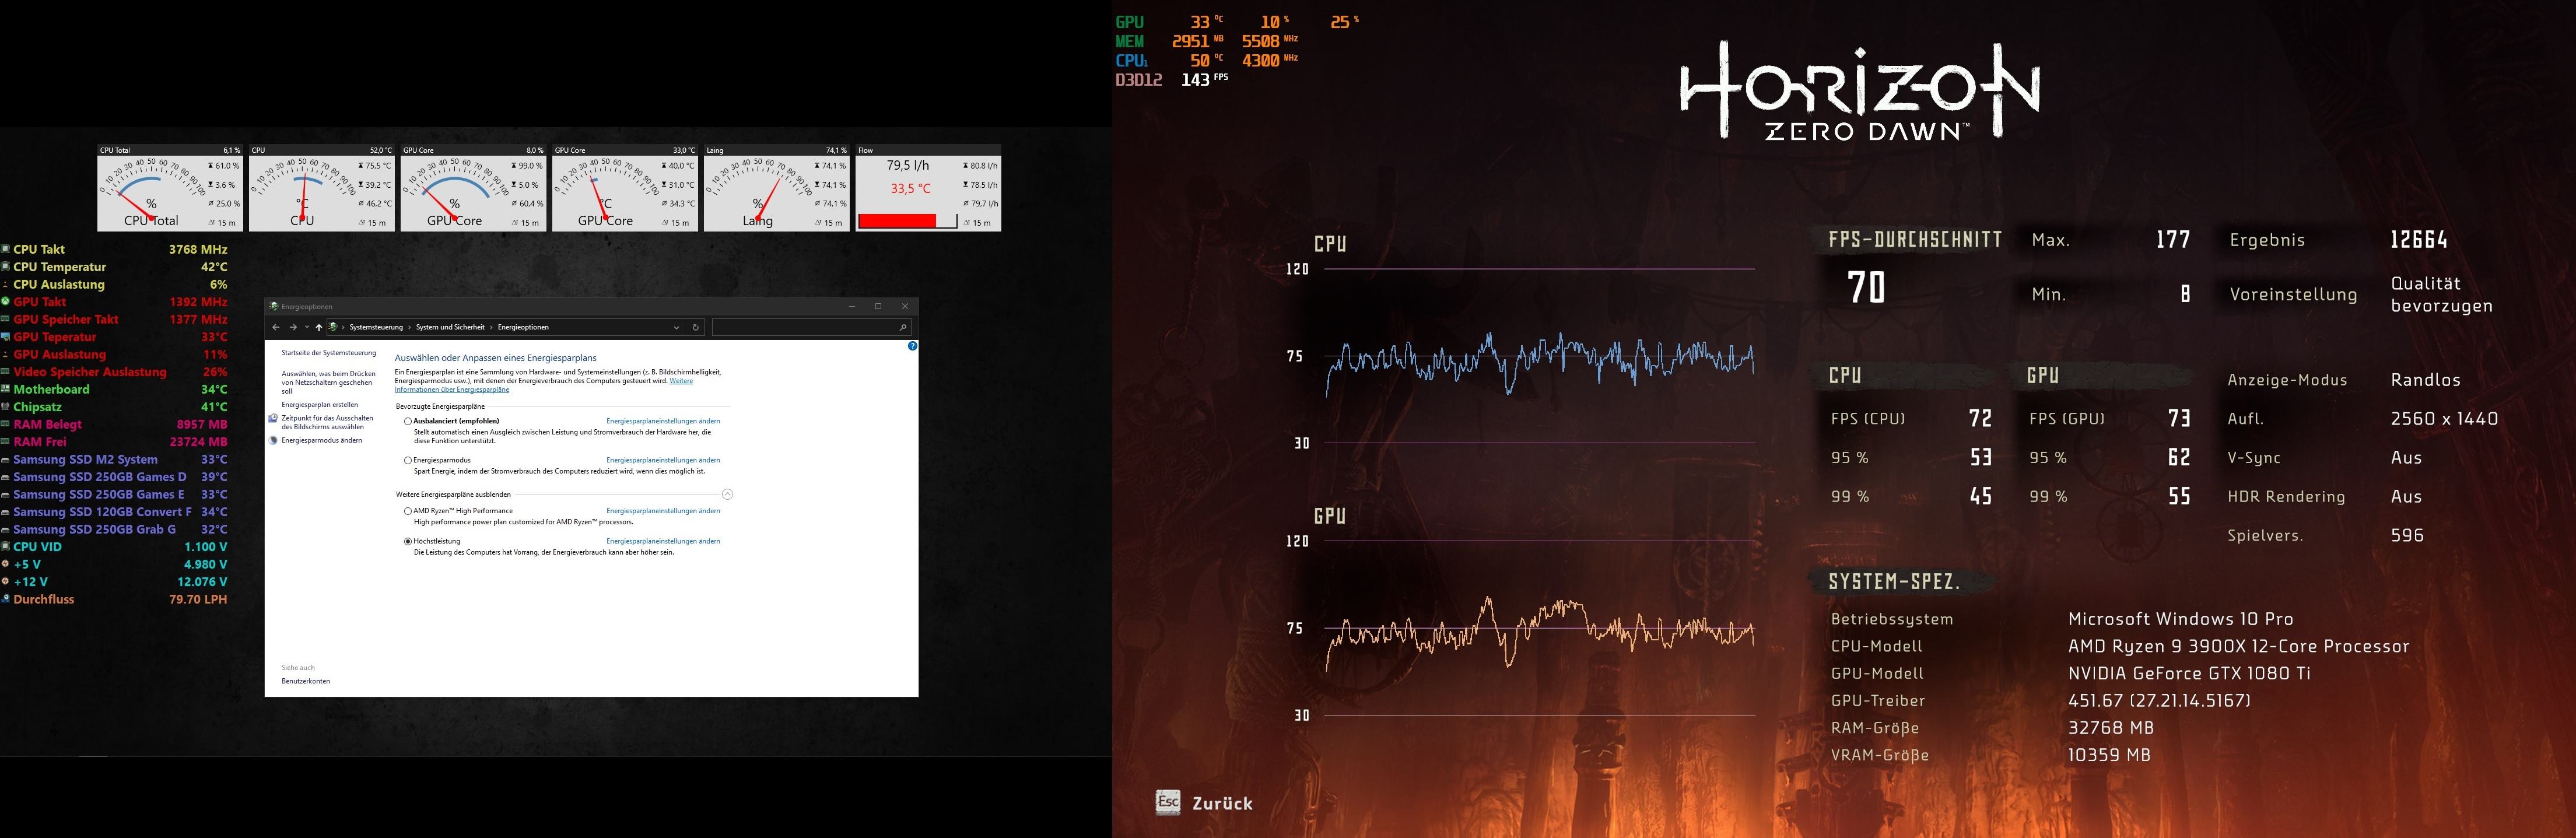Screen dimensions: 2576x838
Task: Go to System und Sicherheit breadcrumb
Action: 450,327
